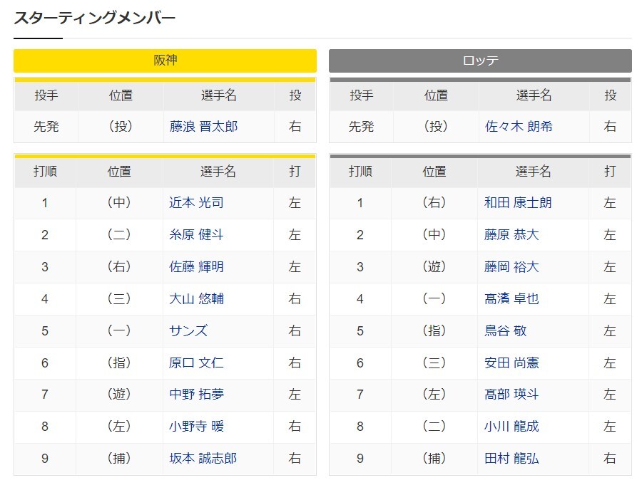Click 投手 header in ロッテ pitcher table
The width and height of the screenshot is (642, 490).
361,95
